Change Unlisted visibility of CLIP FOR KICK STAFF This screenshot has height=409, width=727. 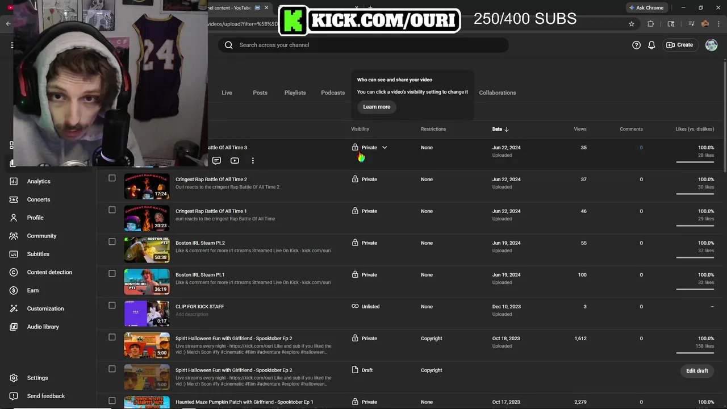pos(365,307)
